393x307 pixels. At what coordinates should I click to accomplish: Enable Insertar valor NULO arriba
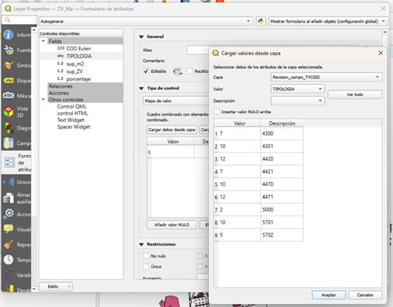tap(217, 112)
